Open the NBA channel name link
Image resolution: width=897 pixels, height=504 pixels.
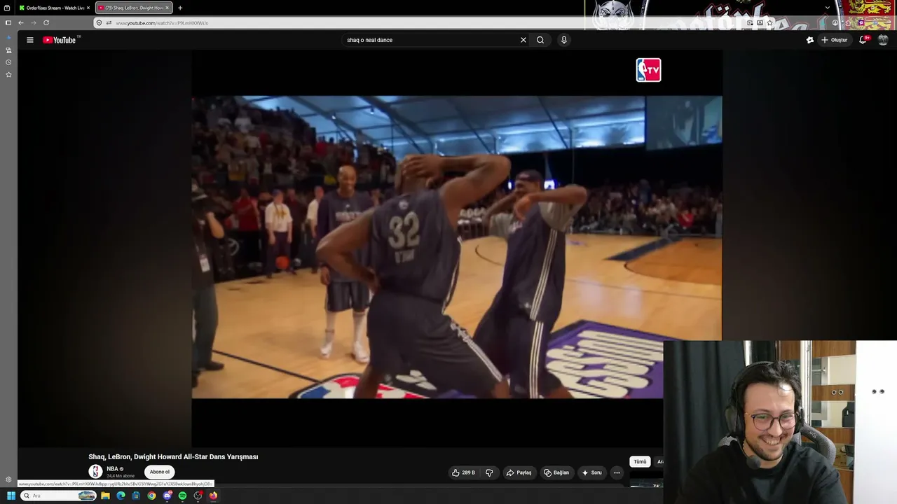click(x=112, y=469)
